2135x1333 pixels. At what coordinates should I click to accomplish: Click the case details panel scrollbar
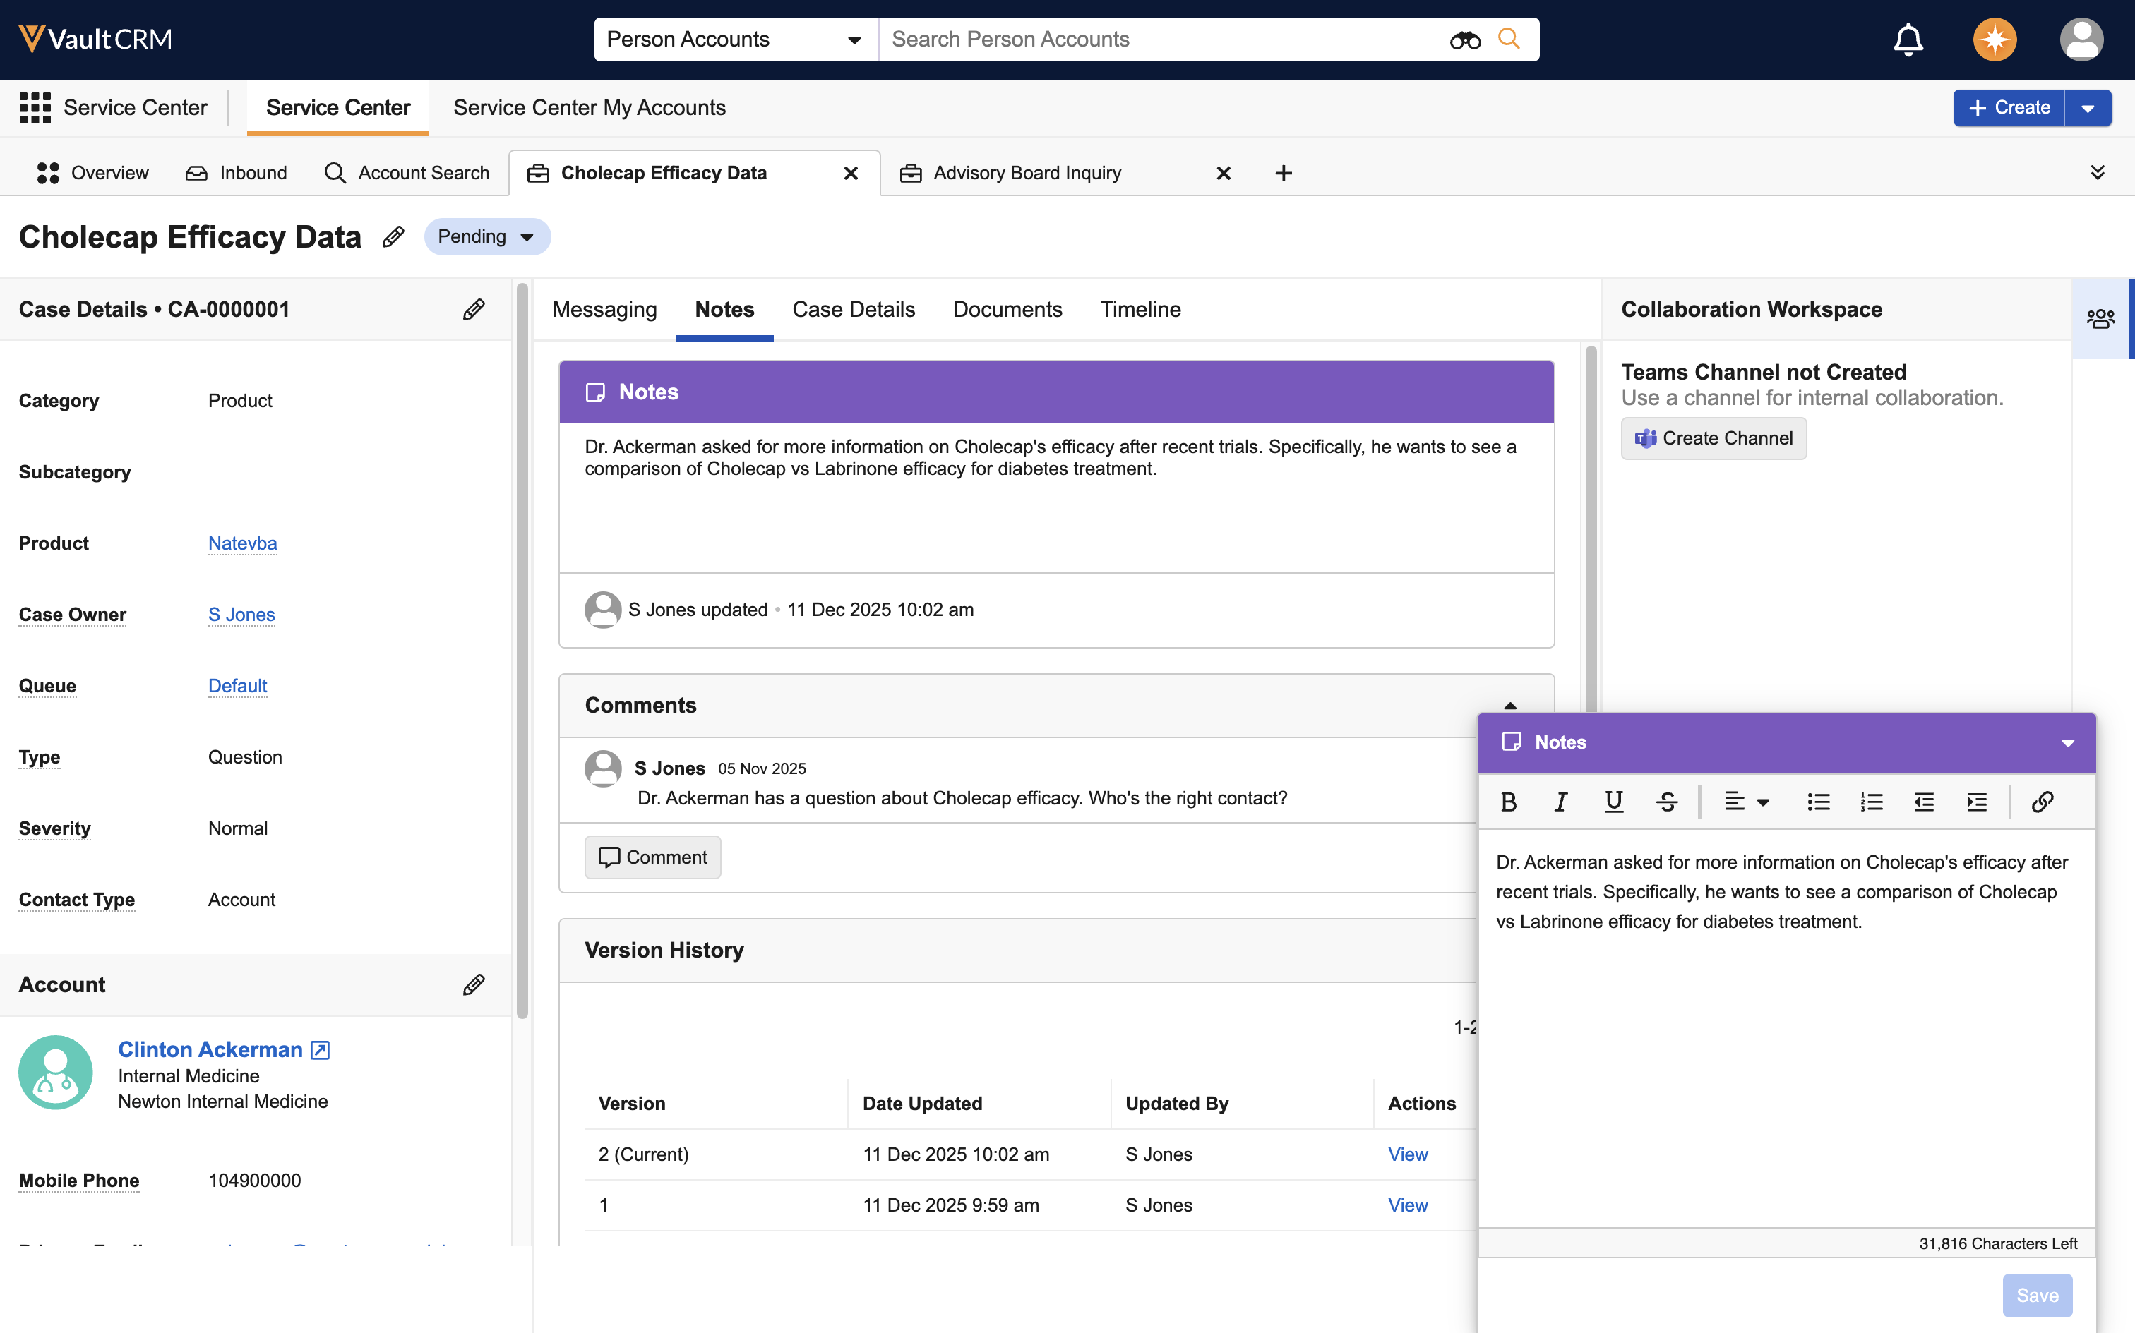(522, 653)
